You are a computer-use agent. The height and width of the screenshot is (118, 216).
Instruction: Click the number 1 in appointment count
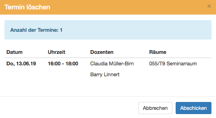(61, 30)
